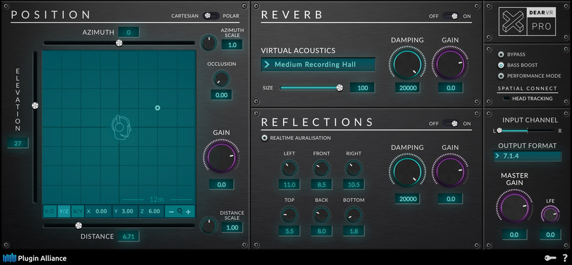Enable the Bypass radio button
The width and height of the screenshot is (572, 265).
(x=501, y=54)
